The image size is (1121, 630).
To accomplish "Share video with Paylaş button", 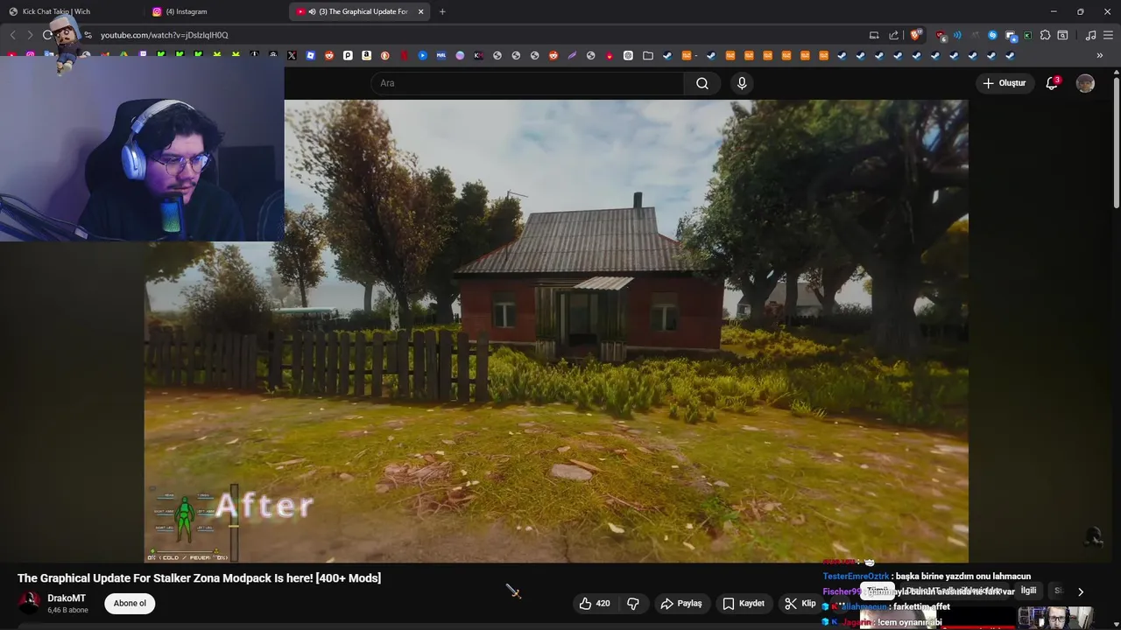I will (x=681, y=603).
